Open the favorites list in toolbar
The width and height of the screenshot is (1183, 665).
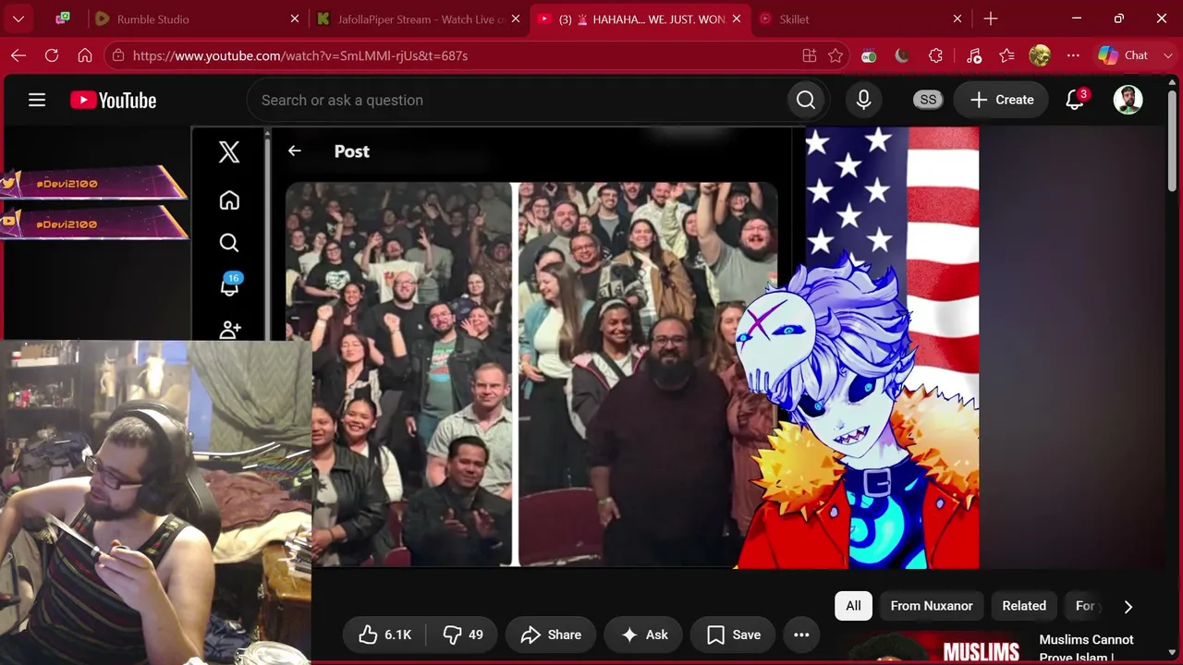(x=1006, y=55)
